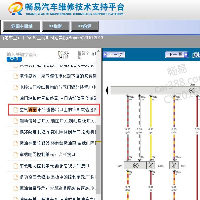The height and width of the screenshot is (200, 200).
Task: Open 循环泵继电器,车载电网控制单元 entry
Action: click(58, 132)
